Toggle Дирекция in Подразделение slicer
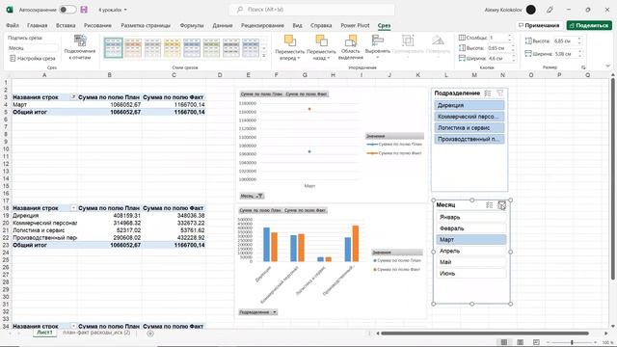The height and width of the screenshot is (347, 617). click(469, 105)
